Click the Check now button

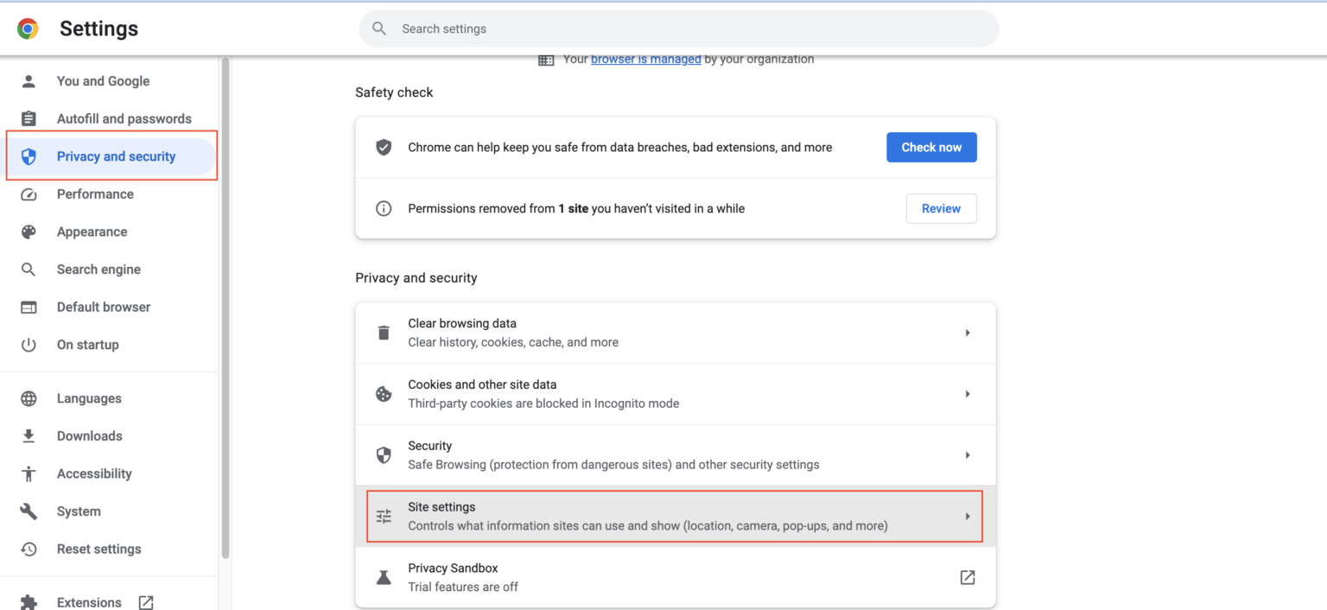(x=931, y=147)
